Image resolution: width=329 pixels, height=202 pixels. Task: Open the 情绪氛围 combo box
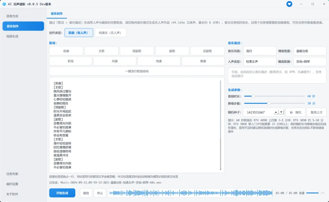pyautogui.click(x=310, y=51)
